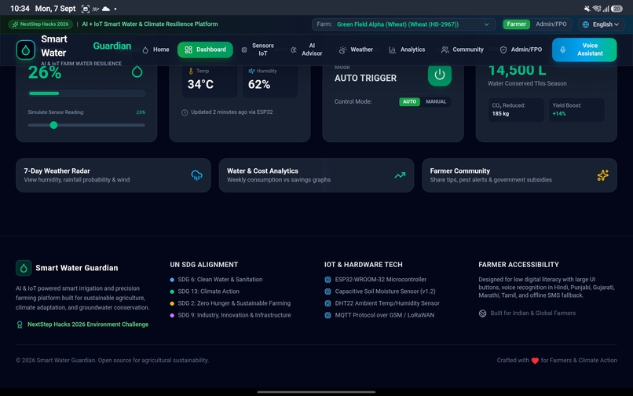Go to Sensors IoT page
The image size is (633, 396).
pyautogui.click(x=258, y=49)
